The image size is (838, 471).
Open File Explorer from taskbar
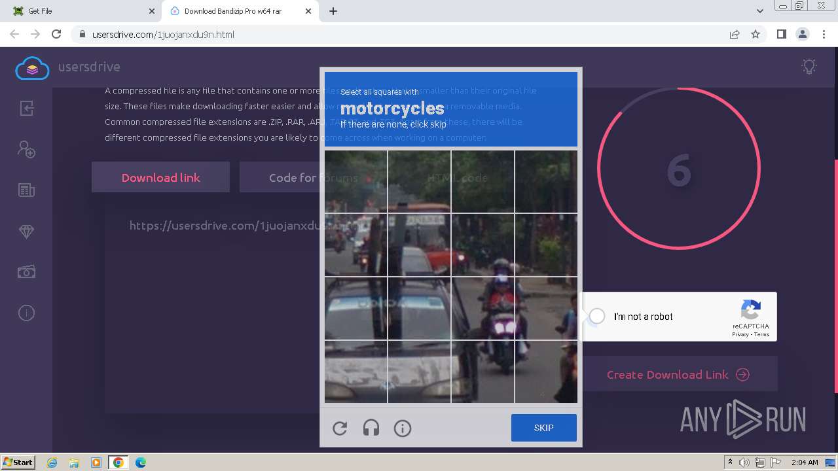click(x=74, y=462)
